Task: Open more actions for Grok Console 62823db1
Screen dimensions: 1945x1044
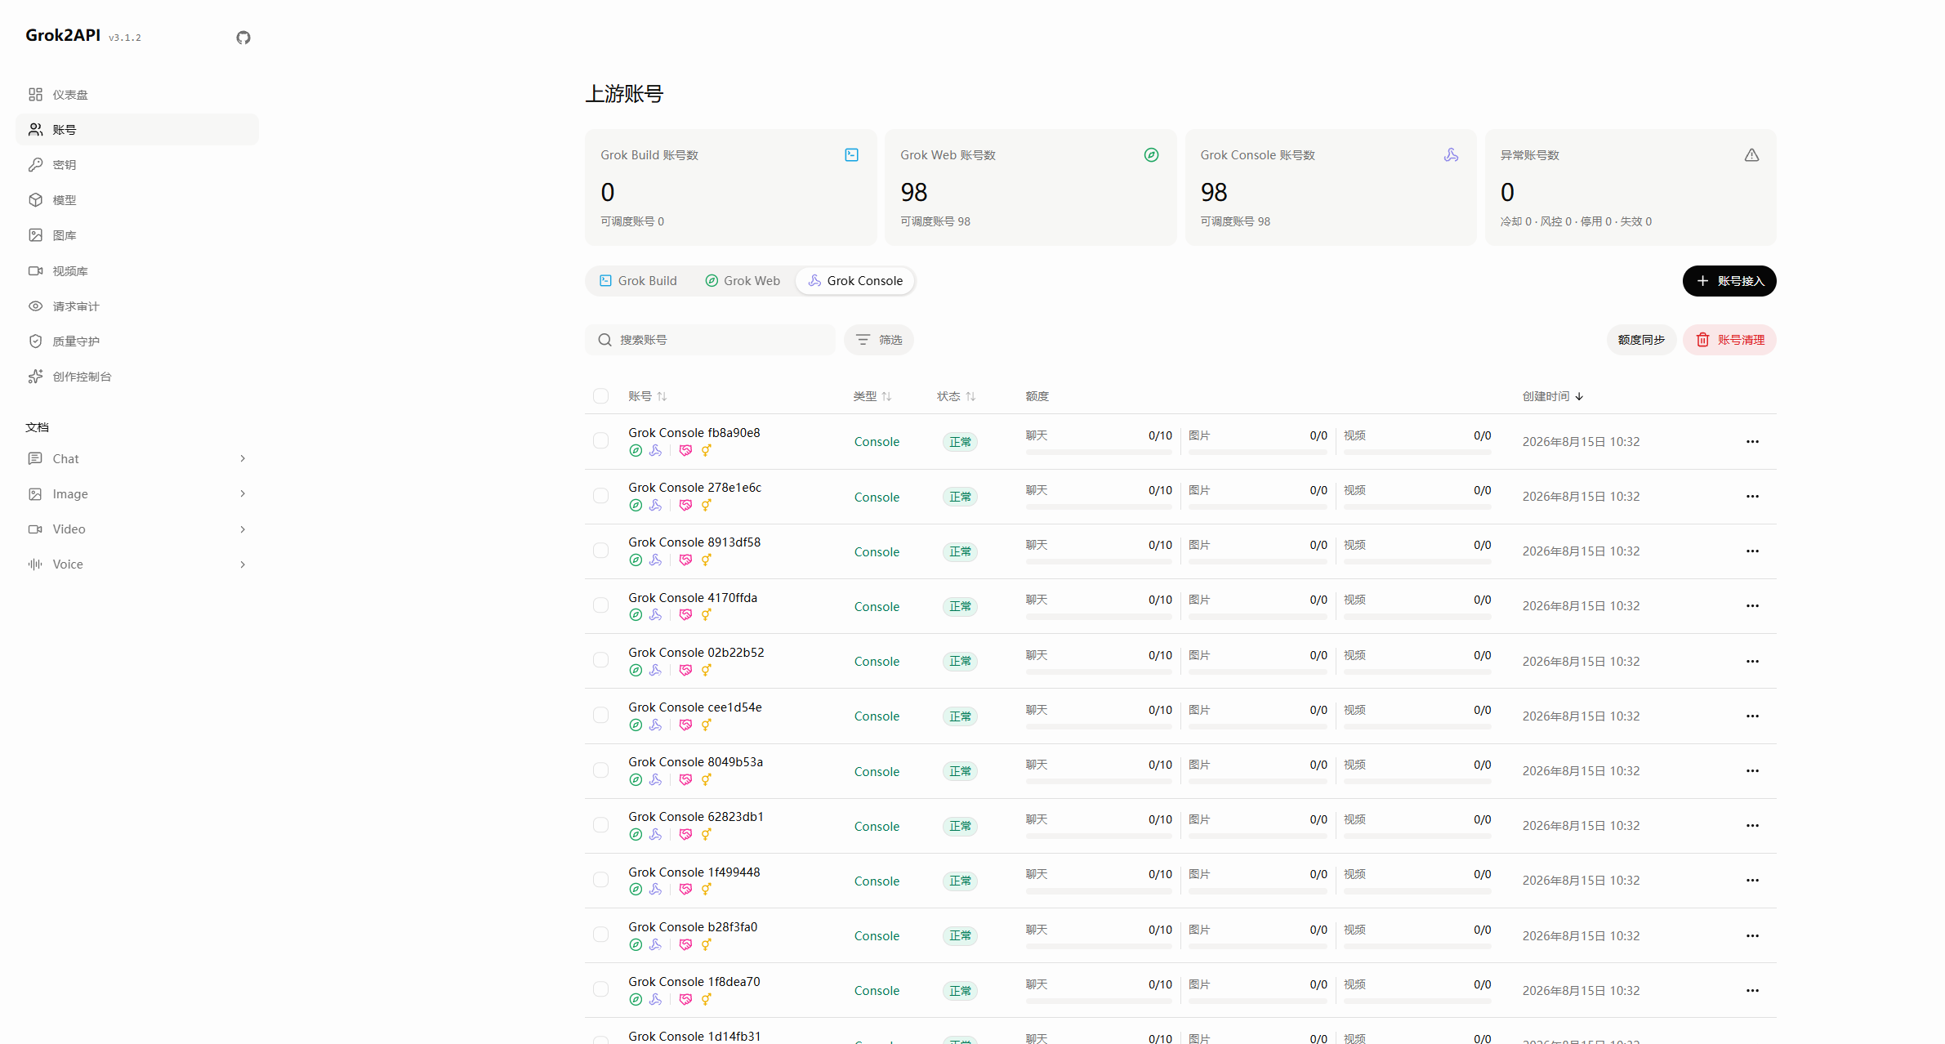Action: tap(1752, 826)
